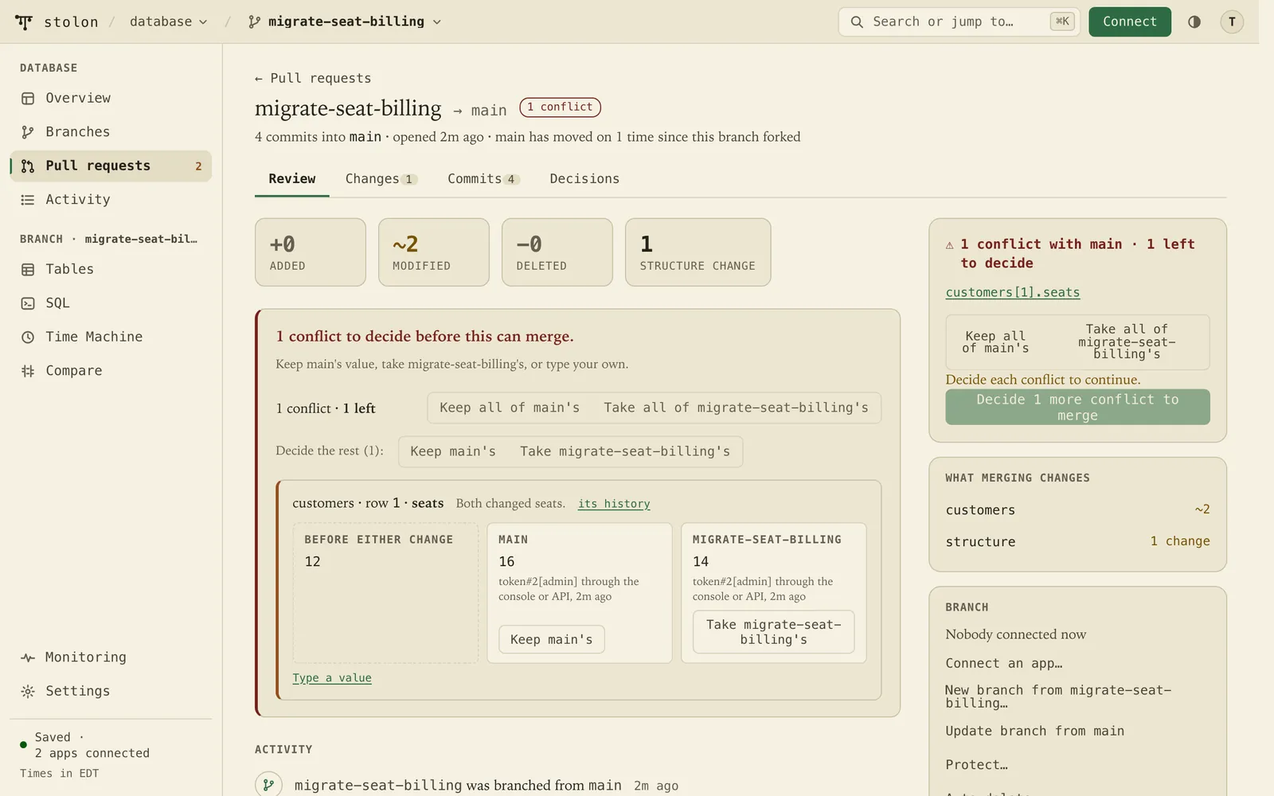Click the search magnifier icon
This screenshot has width=1274, height=796.
[x=857, y=21]
